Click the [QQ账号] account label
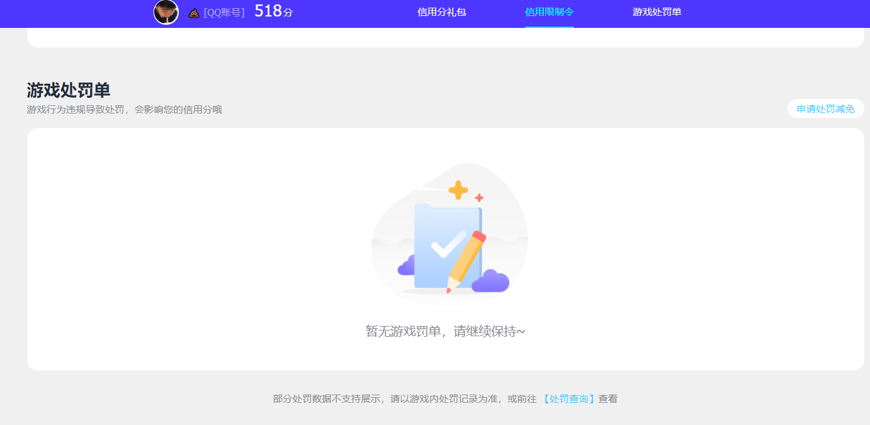870x425 pixels. pos(225,12)
